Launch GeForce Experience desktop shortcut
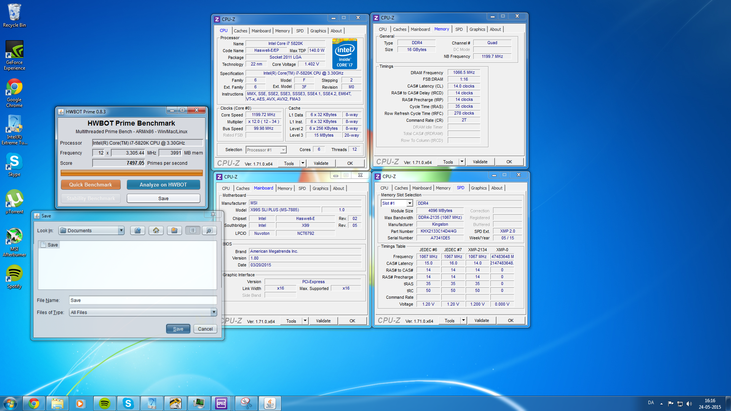Screen dimensions: 731x411 click(x=14, y=55)
